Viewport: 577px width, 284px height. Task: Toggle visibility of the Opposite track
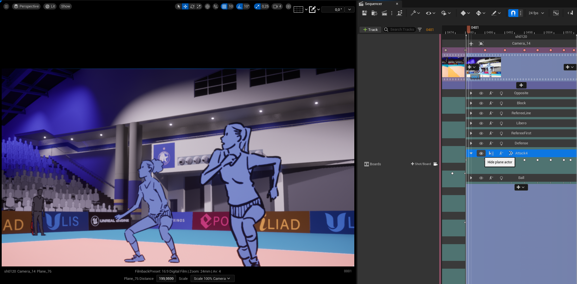coord(481,93)
